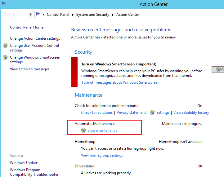Click the 'Automatic Maintenance' label
224x177 pixels.
pyautogui.click(x=95, y=124)
